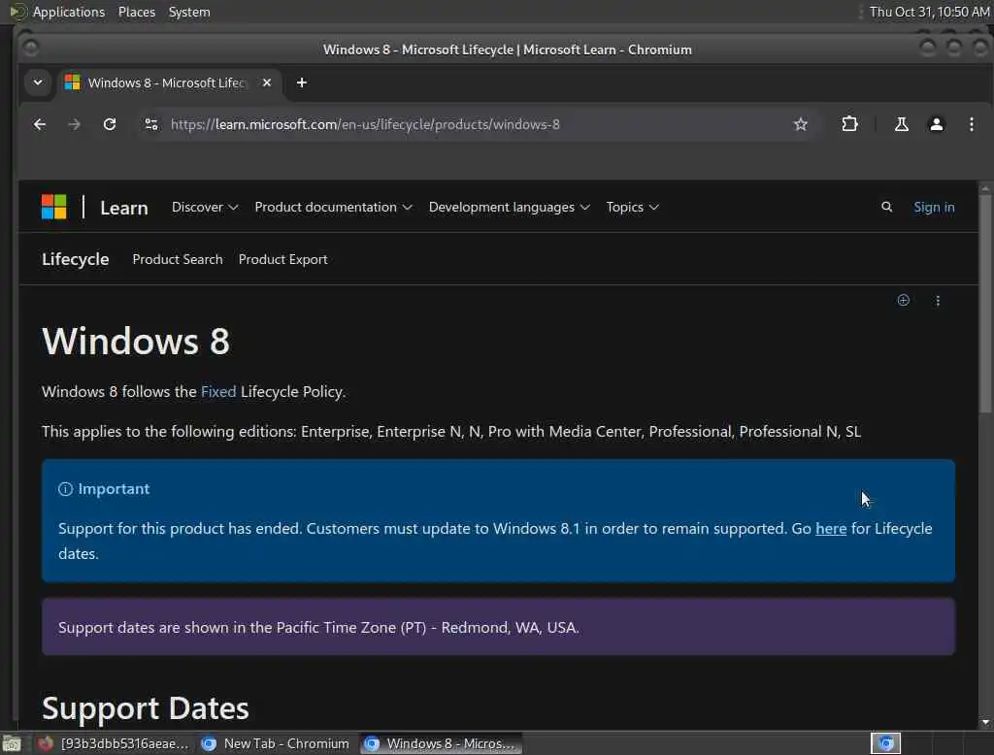This screenshot has width=994, height=755.
Task: Click the show desktop icon in taskbar
Action: coord(12,743)
